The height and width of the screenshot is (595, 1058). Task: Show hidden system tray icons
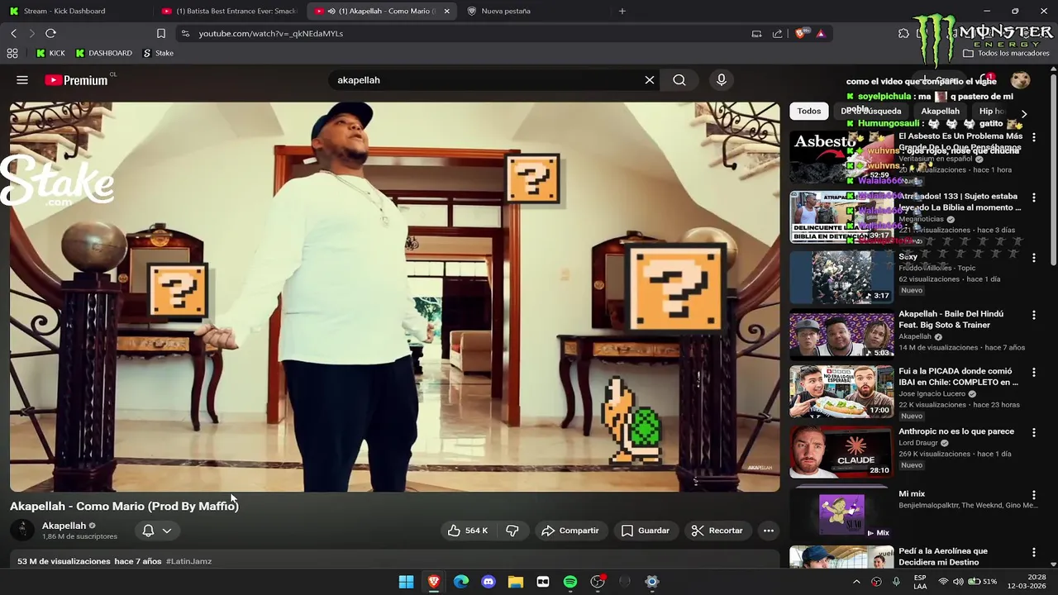(x=856, y=582)
